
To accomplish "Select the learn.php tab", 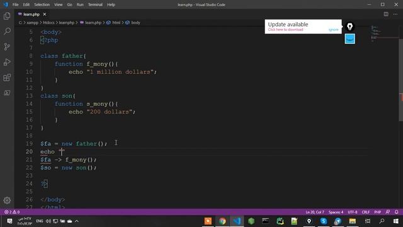I will [x=31, y=15].
